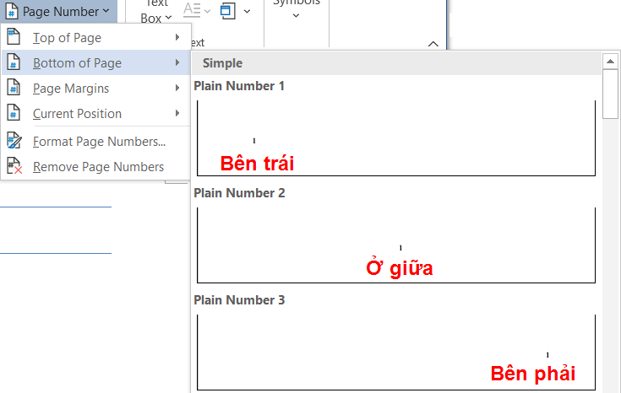Collapse the ribbon with the chevron

pos(433,44)
